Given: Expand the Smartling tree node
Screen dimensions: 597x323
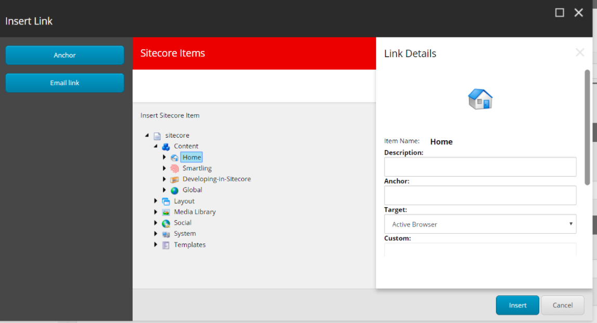Looking at the screenshot, I should click(164, 168).
